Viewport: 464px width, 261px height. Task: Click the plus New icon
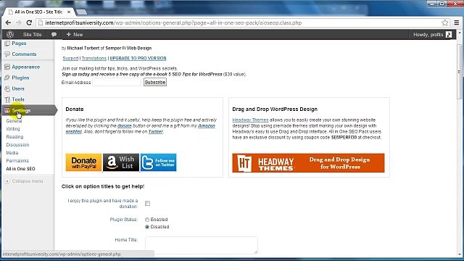point(68,34)
